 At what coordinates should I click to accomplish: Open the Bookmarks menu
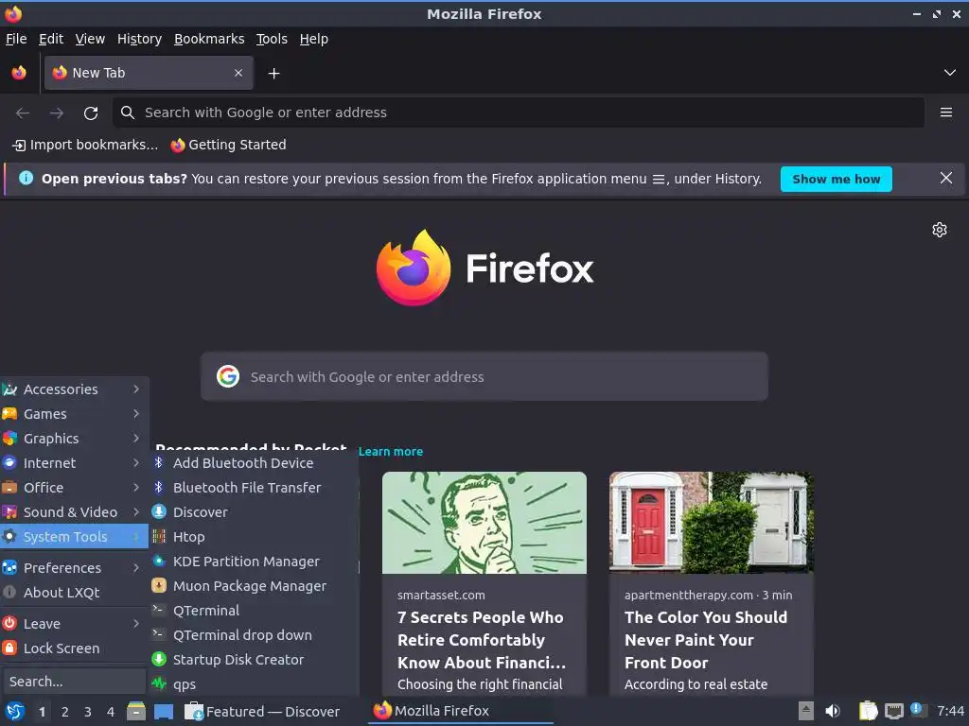click(209, 39)
